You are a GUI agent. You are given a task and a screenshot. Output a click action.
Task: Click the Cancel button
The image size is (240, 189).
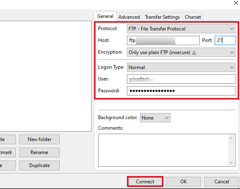221,182
